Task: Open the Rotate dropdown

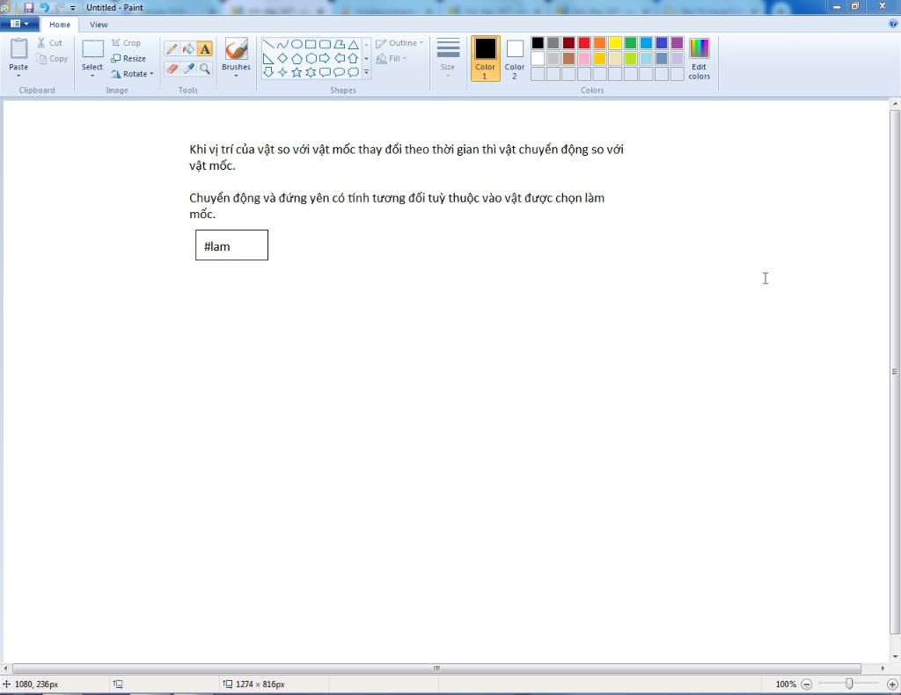Action: 133,74
